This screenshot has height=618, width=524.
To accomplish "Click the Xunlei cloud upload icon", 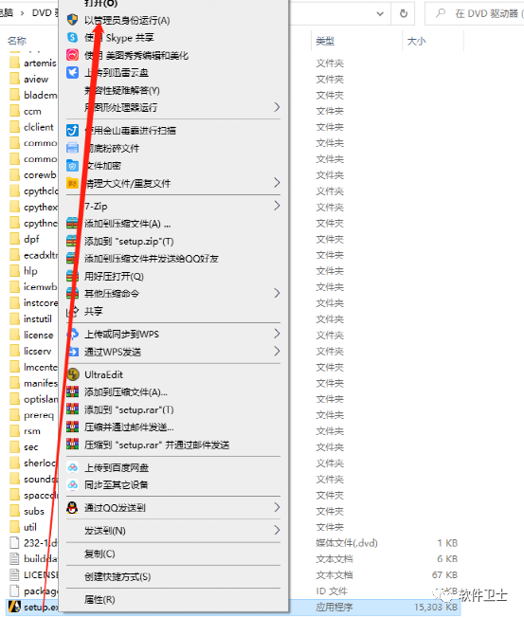I will point(73,73).
